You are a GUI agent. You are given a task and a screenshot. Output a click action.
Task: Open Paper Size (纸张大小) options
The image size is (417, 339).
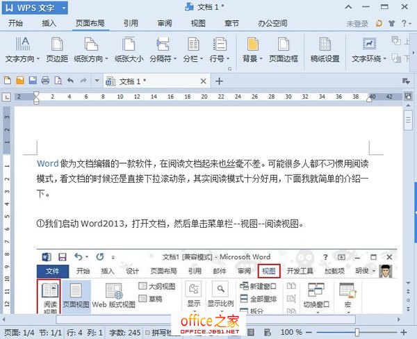129,50
